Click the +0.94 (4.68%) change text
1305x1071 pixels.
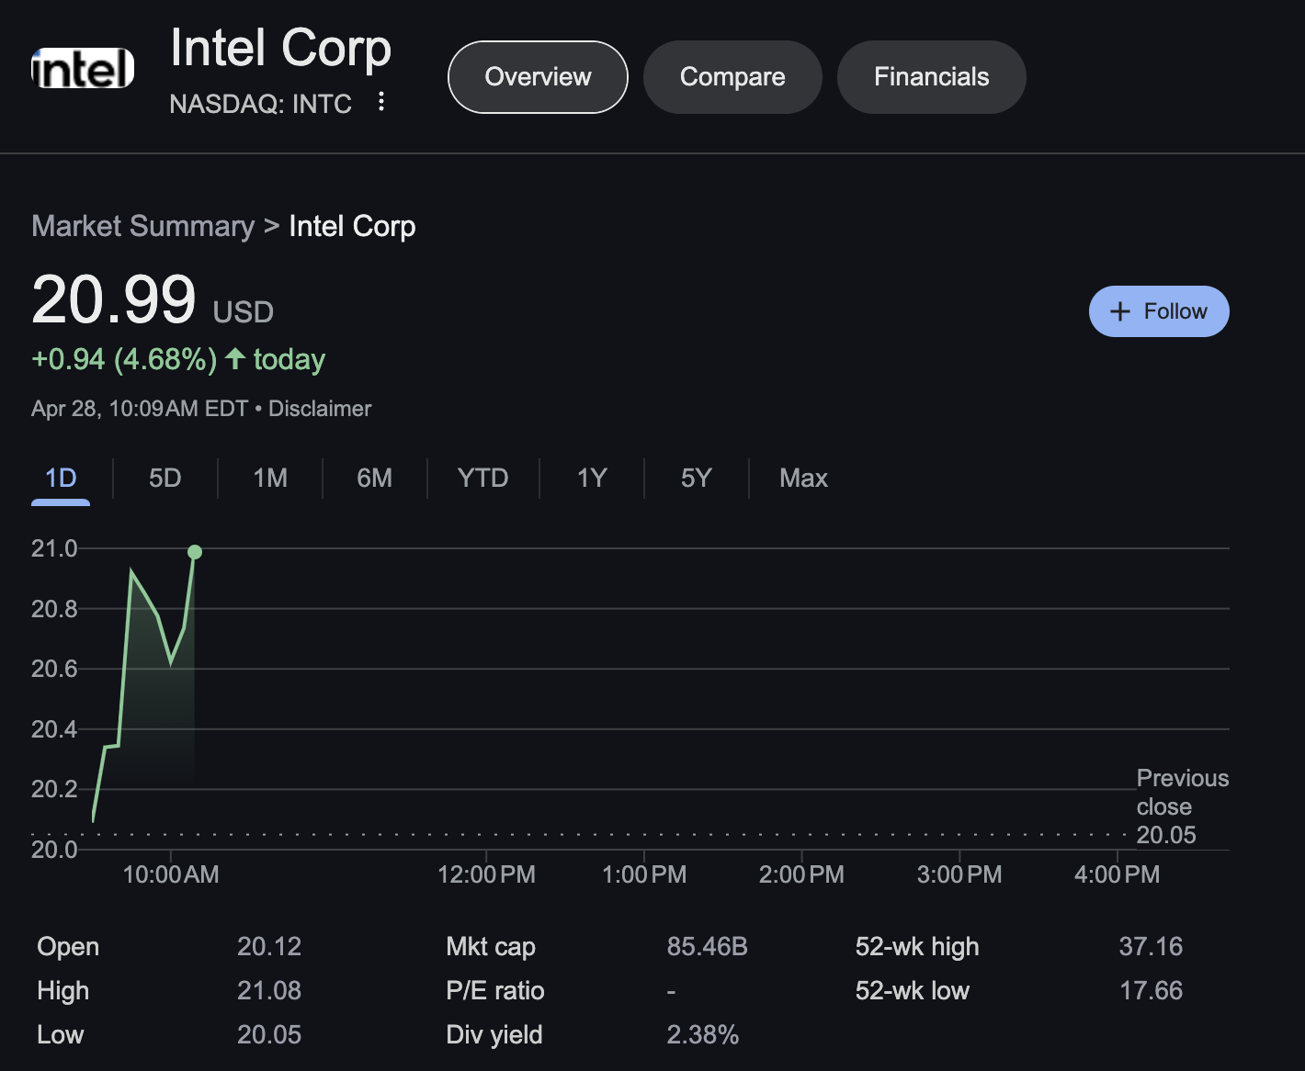tap(124, 359)
